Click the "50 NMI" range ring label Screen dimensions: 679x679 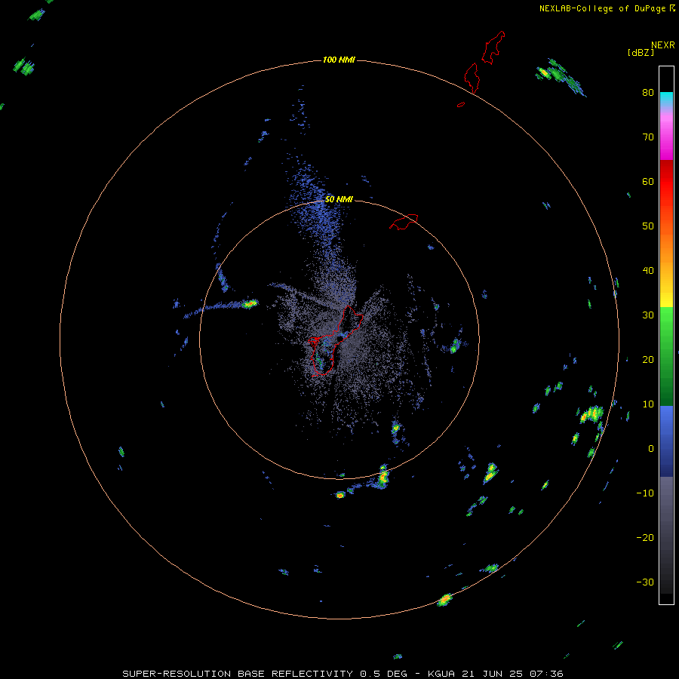tap(339, 200)
